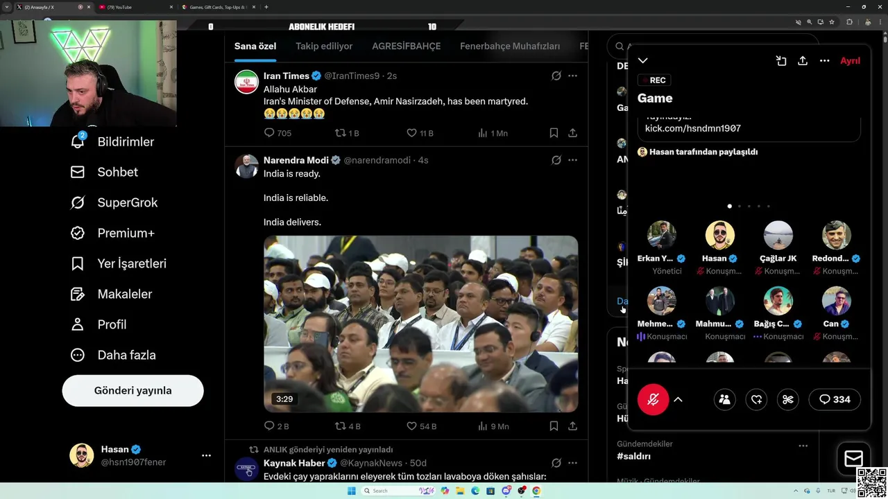The width and height of the screenshot is (888, 499).
Task: Open more options on #saldırı trend
Action: [803, 446]
